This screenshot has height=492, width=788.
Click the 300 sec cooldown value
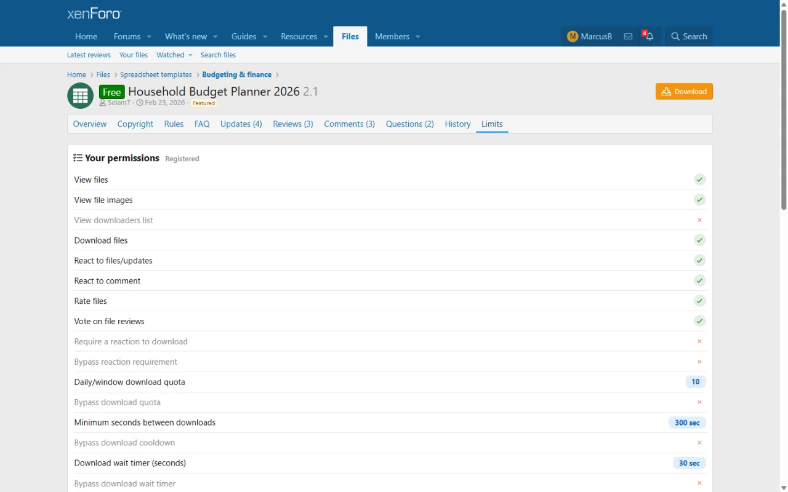click(687, 423)
